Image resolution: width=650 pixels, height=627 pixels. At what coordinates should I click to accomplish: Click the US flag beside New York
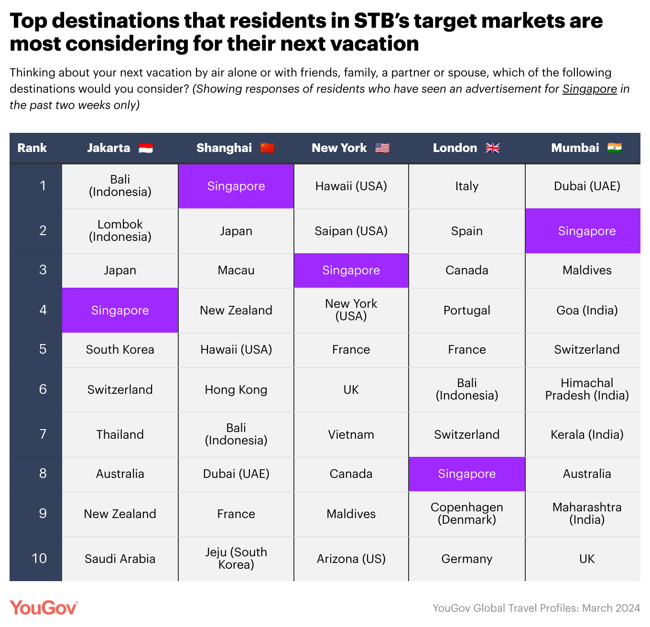click(382, 148)
